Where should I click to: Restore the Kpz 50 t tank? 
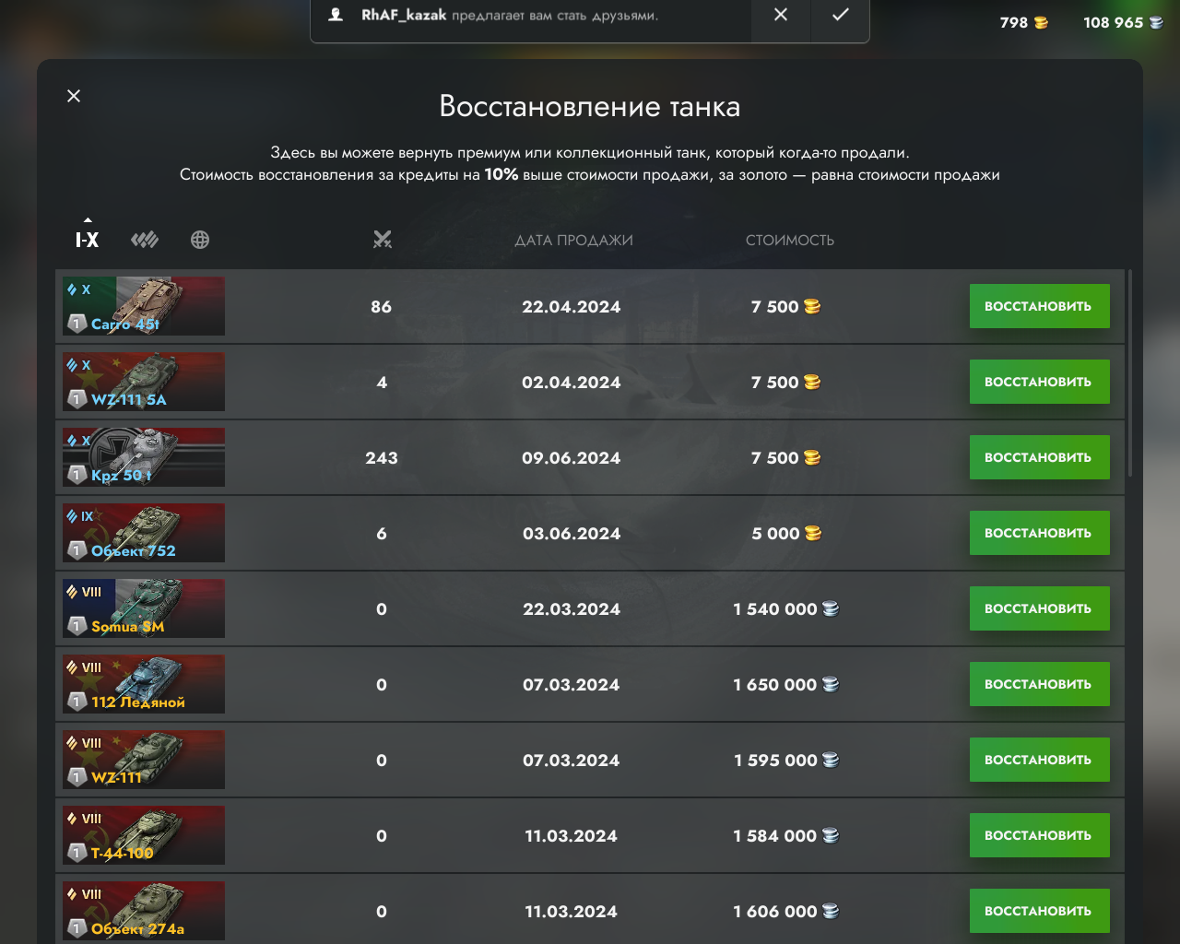pyautogui.click(x=1039, y=457)
